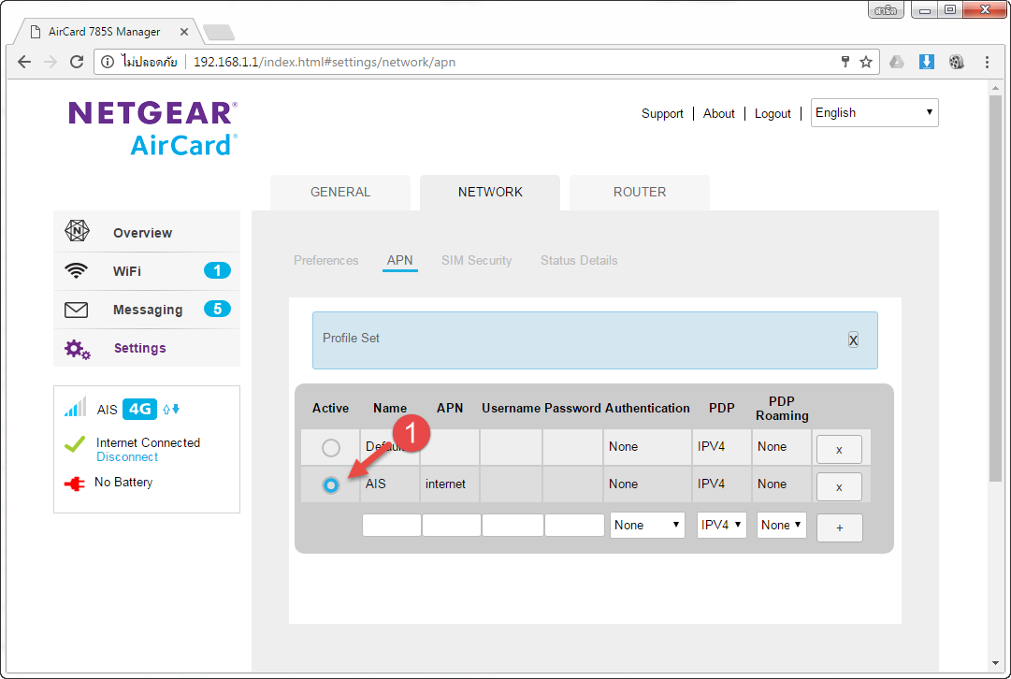Click the signal strength bars icon
This screenshot has height=679, width=1011.
pos(76,408)
